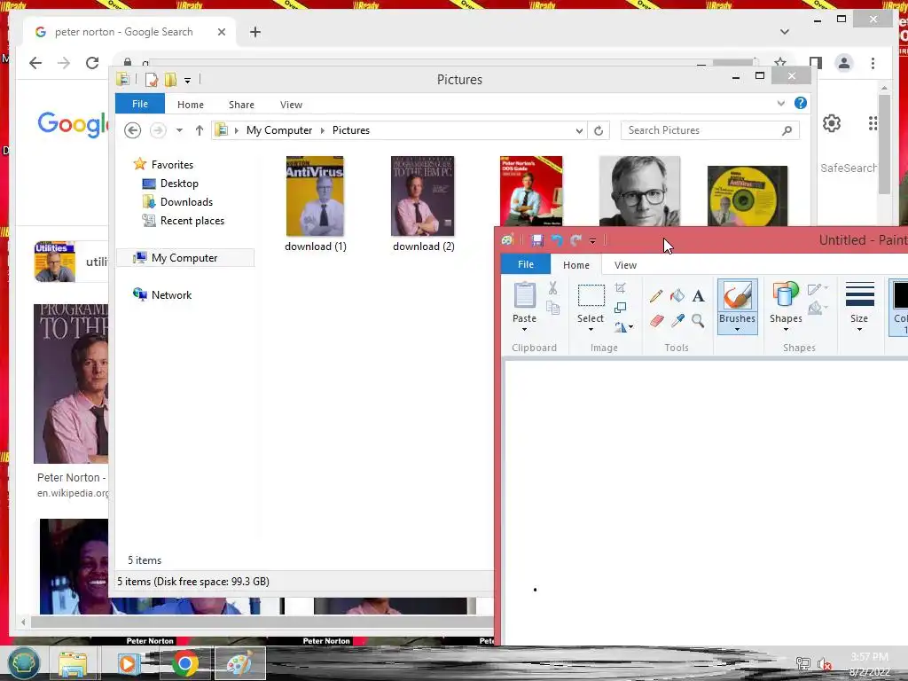Click the Paste clipboard icon in Paint
Image resolution: width=908 pixels, height=681 pixels.
(525, 295)
